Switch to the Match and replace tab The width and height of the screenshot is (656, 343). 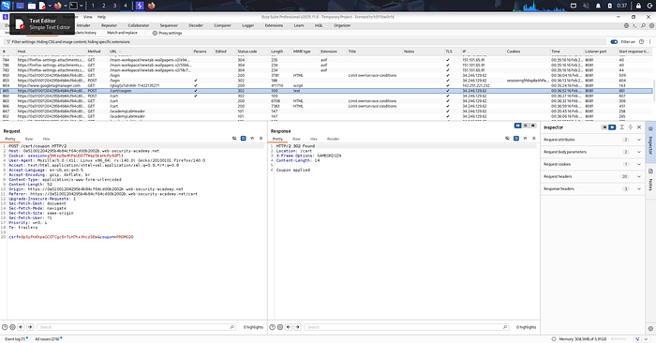point(122,33)
